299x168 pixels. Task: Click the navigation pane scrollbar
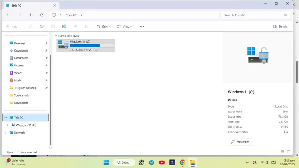point(50,100)
